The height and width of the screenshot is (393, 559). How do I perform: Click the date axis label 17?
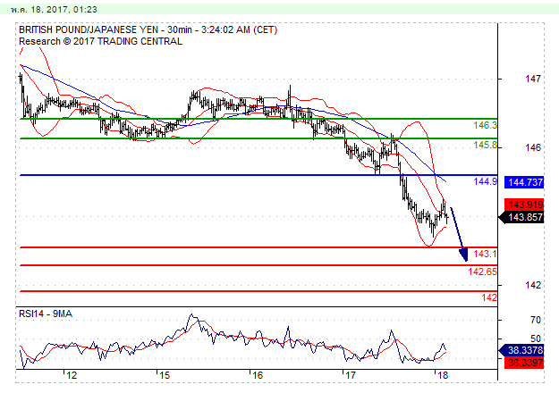click(x=350, y=375)
